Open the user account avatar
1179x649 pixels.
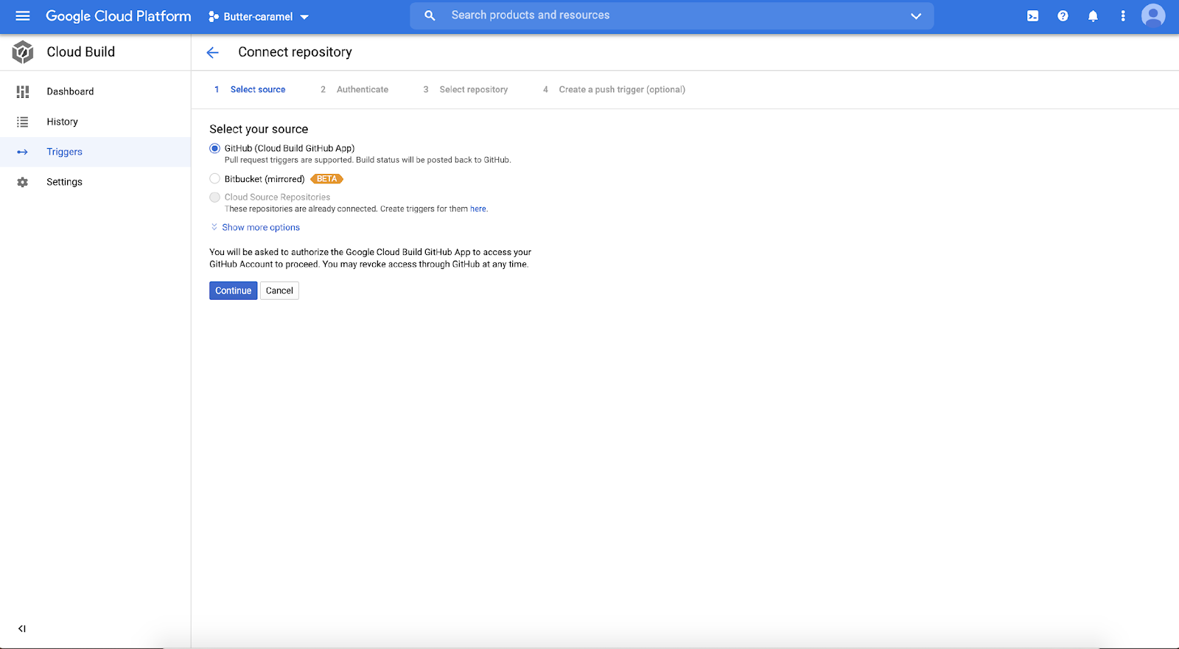point(1152,15)
